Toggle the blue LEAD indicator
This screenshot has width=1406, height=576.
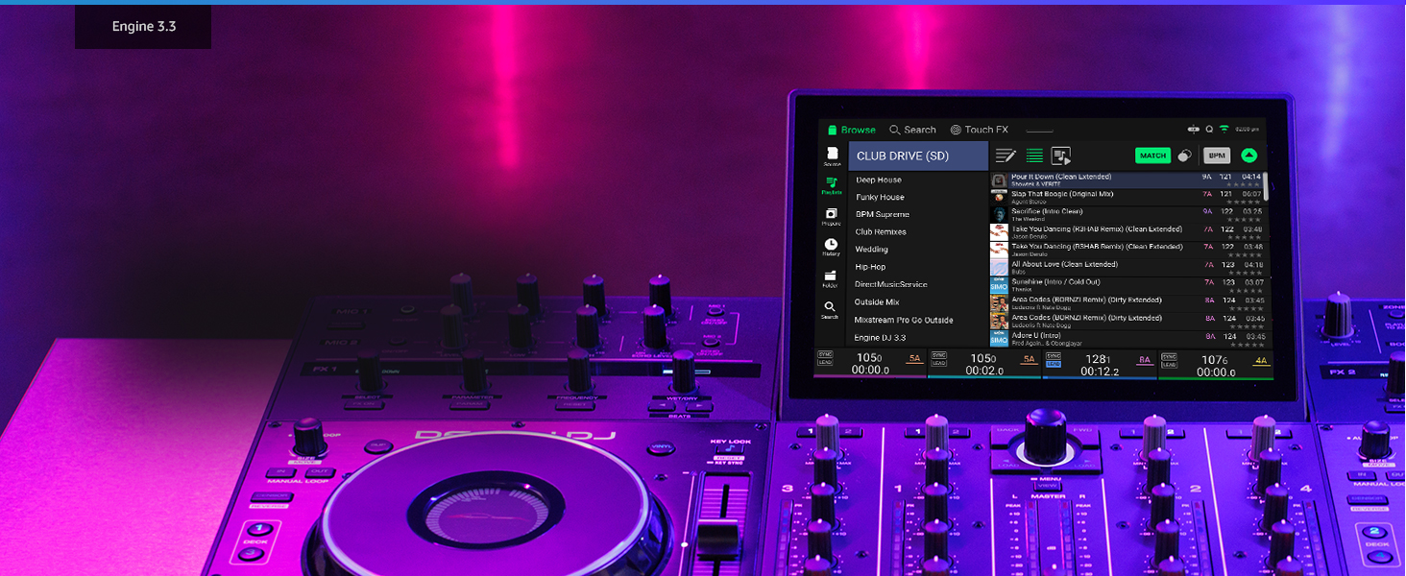point(1054,364)
